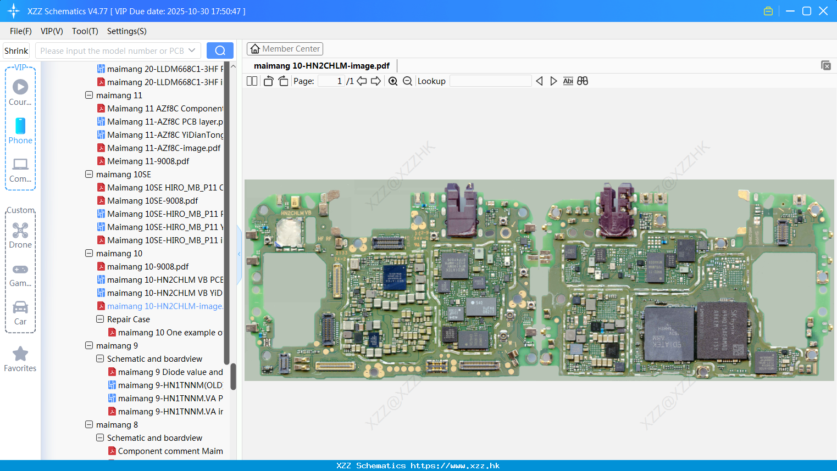Open the VIP menu
The image size is (837, 471).
click(x=52, y=31)
